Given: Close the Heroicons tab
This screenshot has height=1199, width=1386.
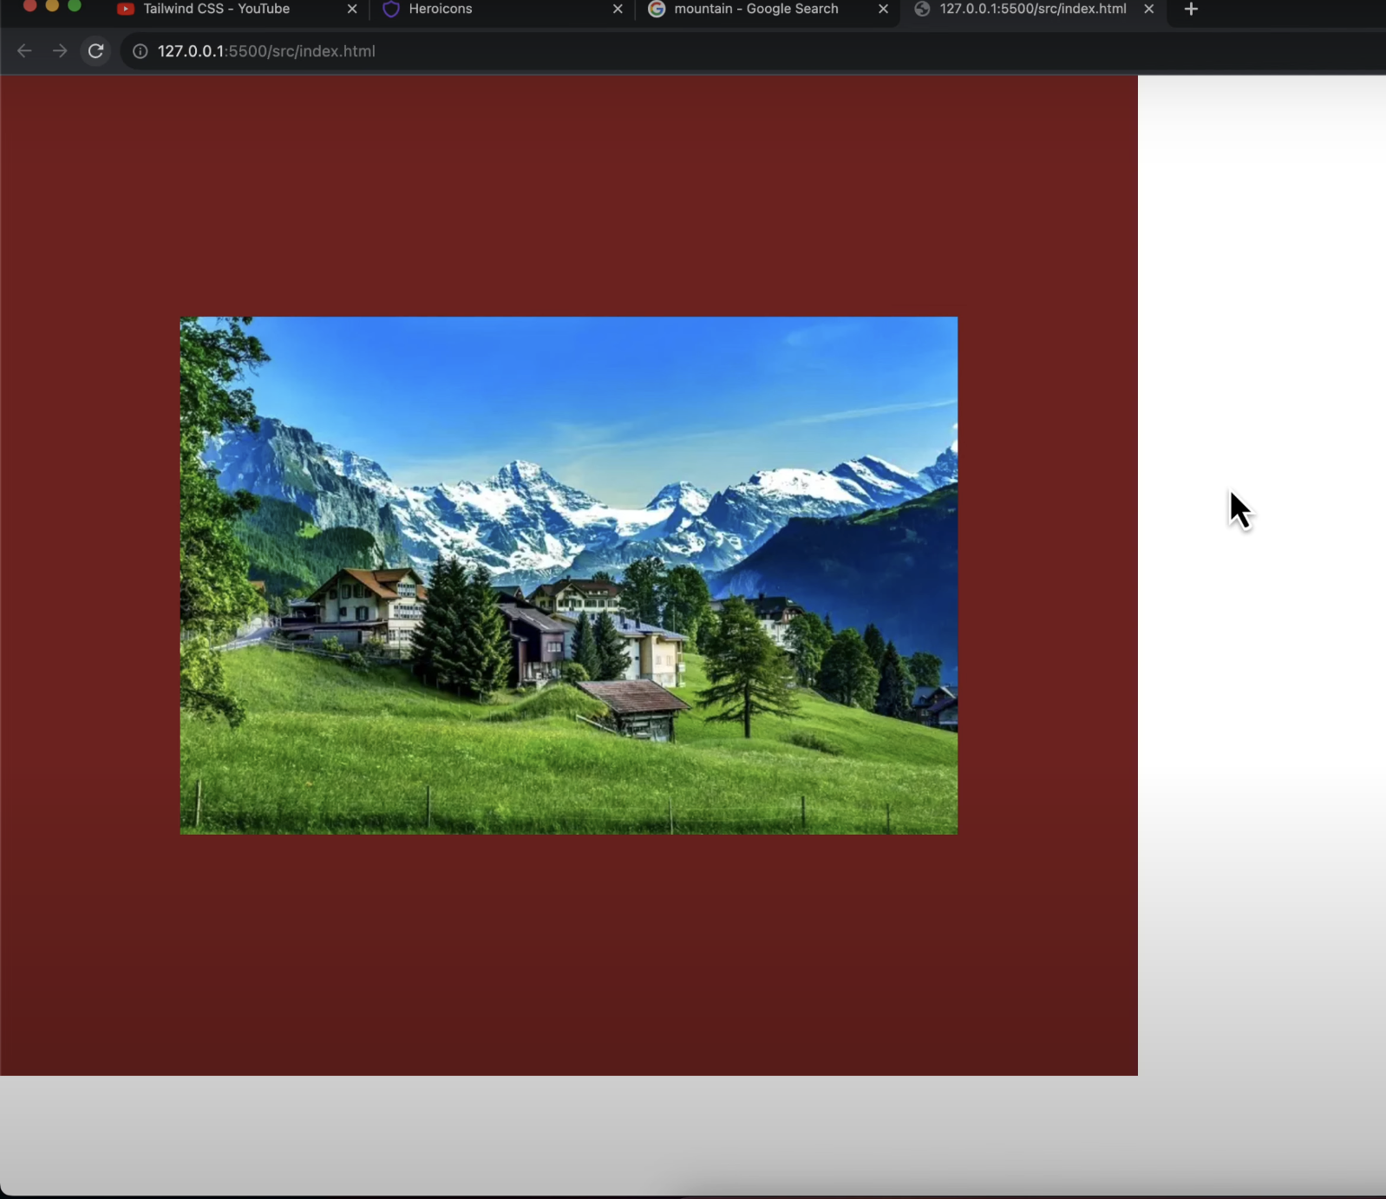Looking at the screenshot, I should 618,9.
